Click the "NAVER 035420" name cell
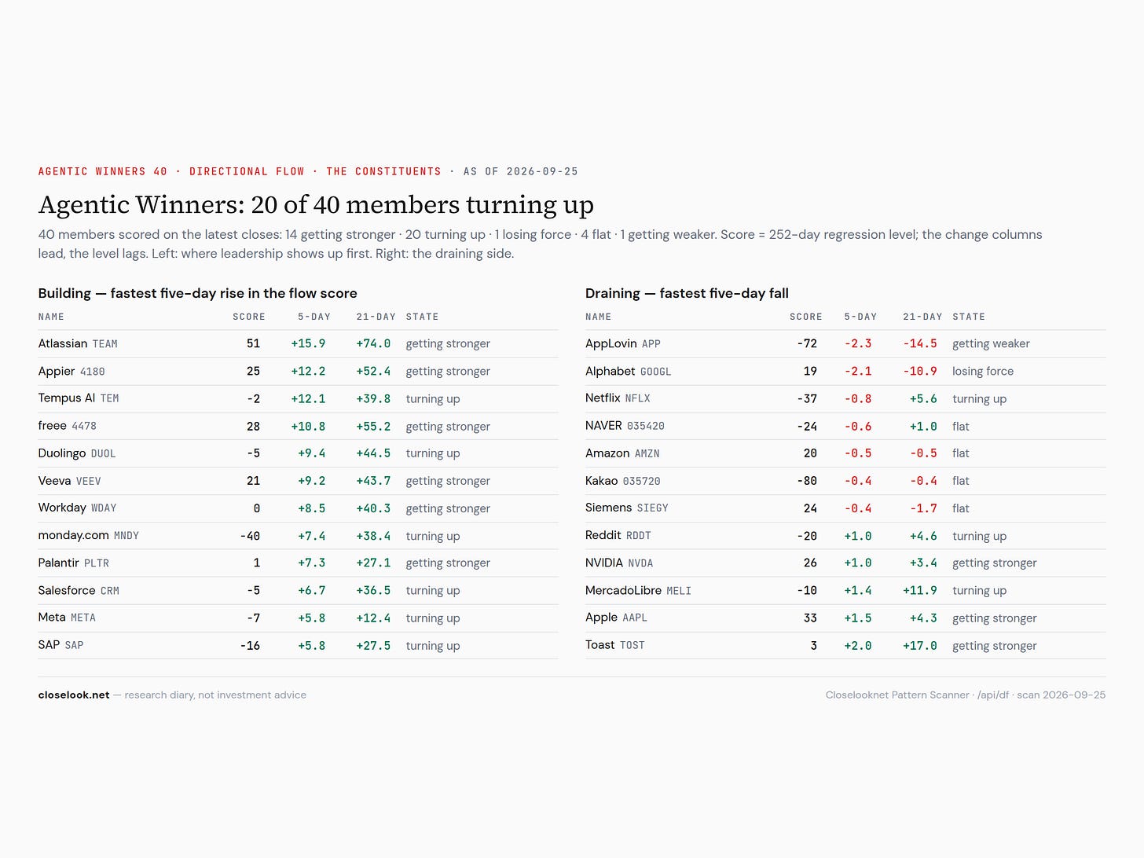Viewport: 1144px width, 858px height. point(625,426)
